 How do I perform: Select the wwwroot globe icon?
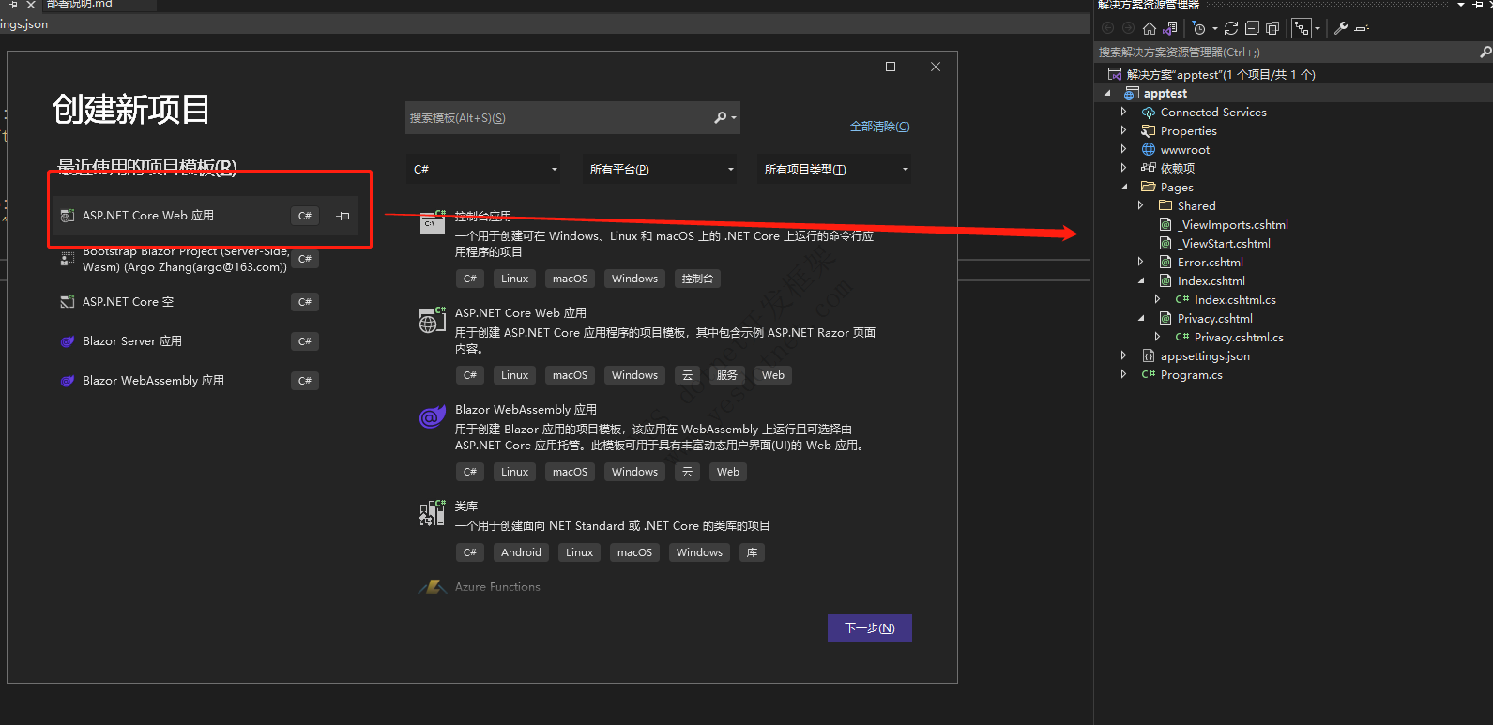tap(1148, 149)
